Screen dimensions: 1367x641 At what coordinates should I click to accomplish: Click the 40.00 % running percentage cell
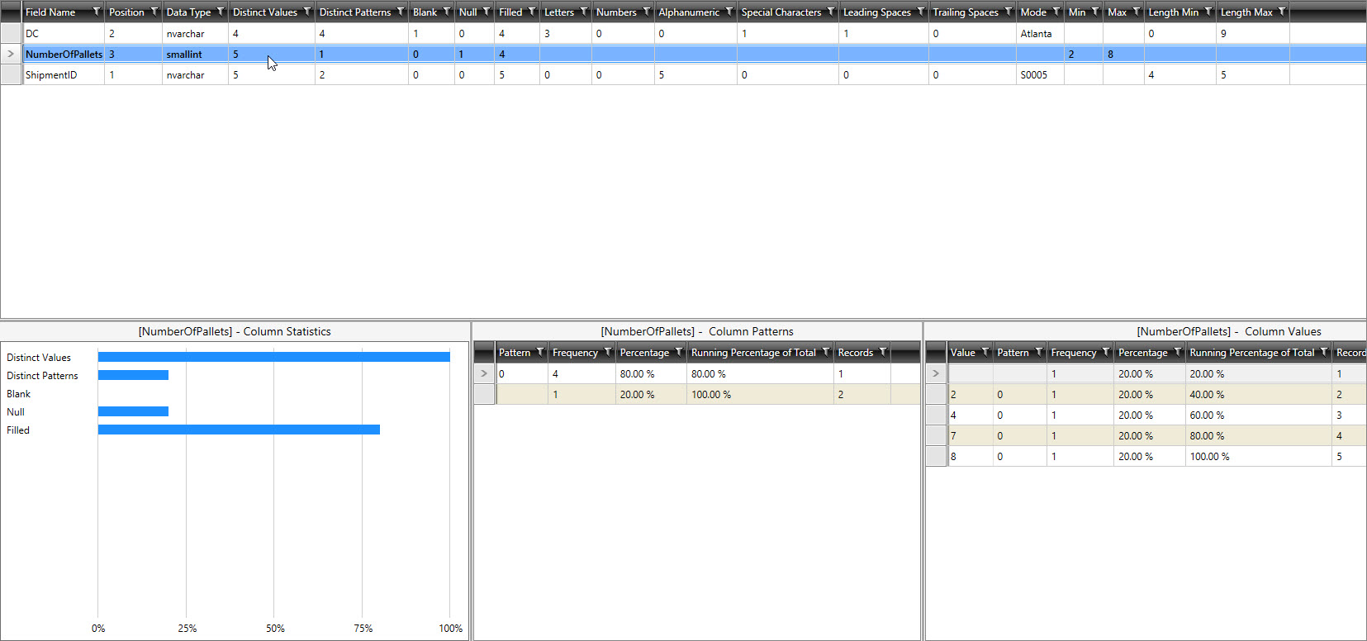(x=1258, y=394)
